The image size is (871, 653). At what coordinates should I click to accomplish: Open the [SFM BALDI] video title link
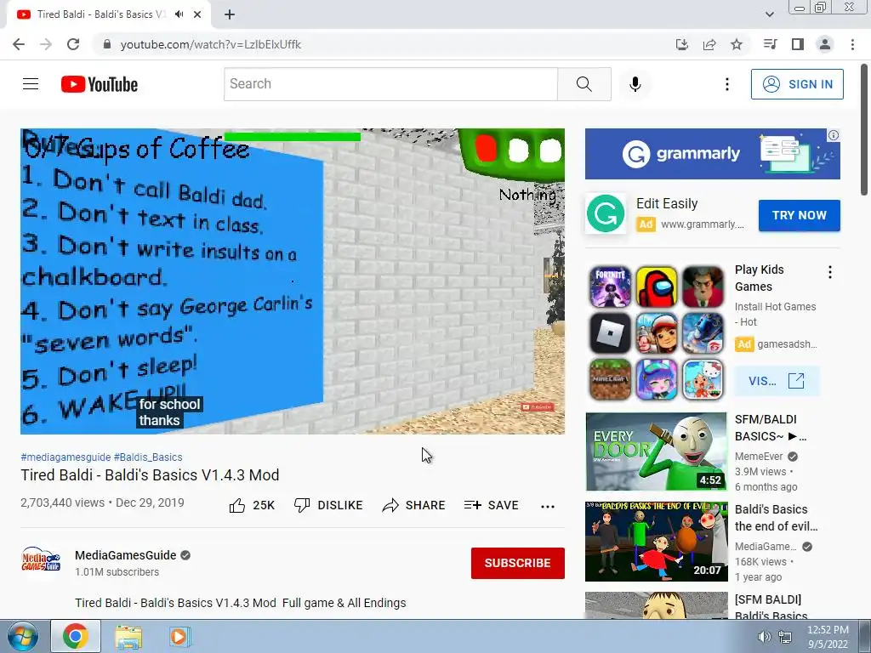click(x=771, y=607)
